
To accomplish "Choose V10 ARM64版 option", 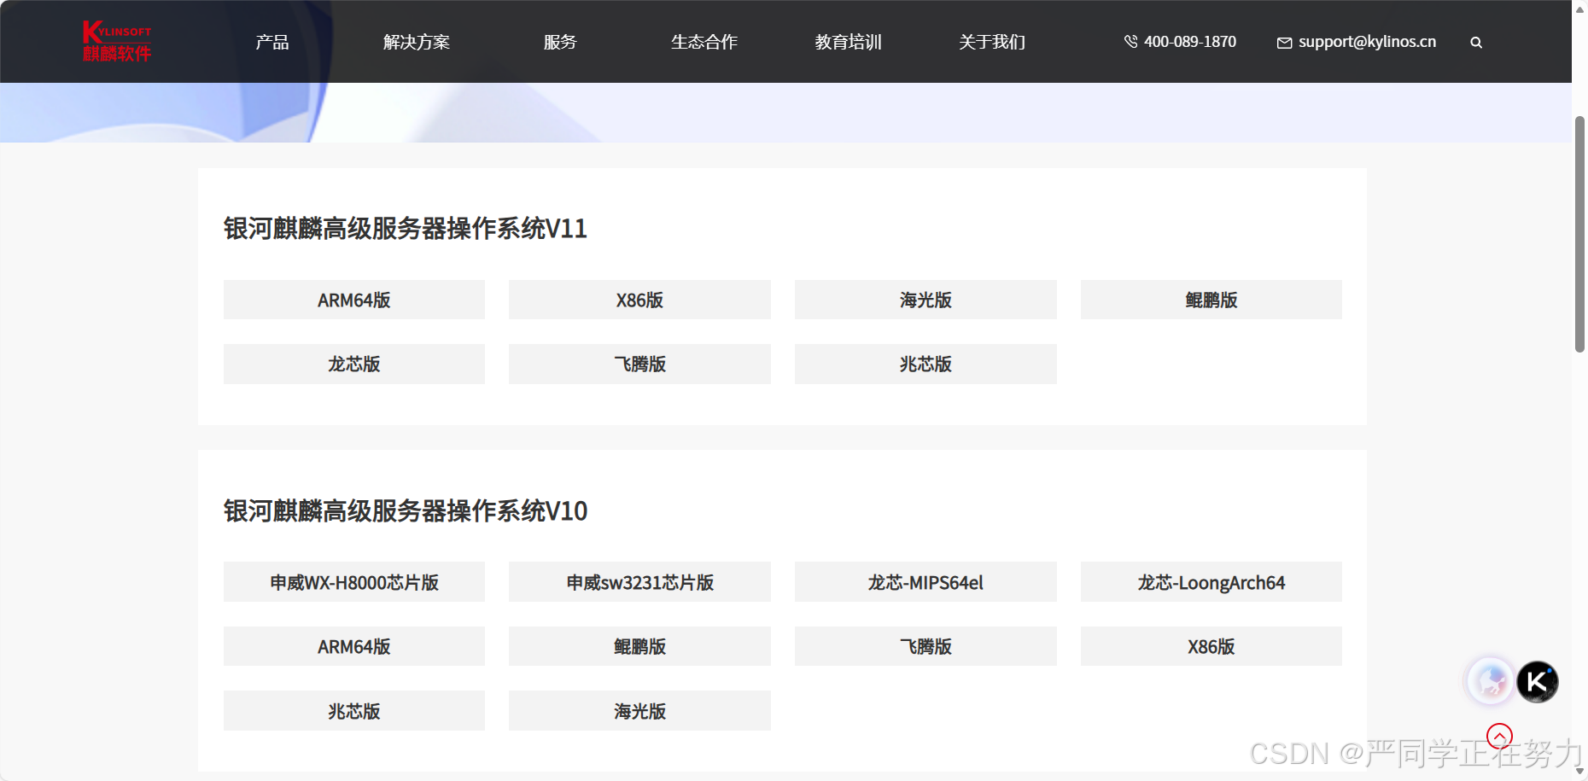I will click(x=354, y=646).
